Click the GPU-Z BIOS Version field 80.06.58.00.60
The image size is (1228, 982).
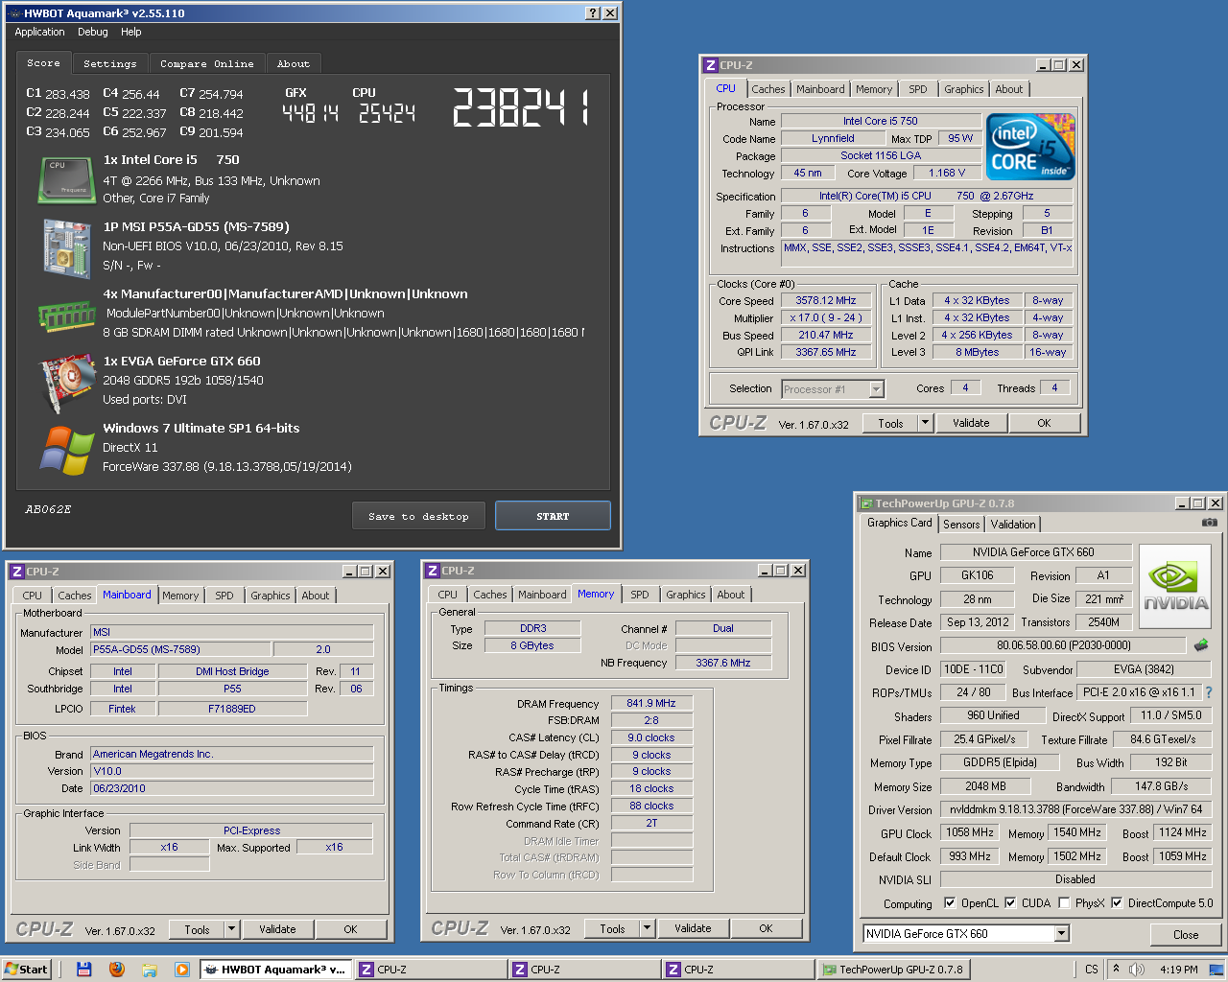[1063, 645]
